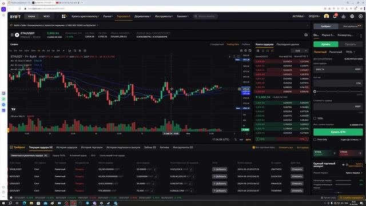Click Buy ETH button
This screenshot has height=206, width=366.
point(338,132)
